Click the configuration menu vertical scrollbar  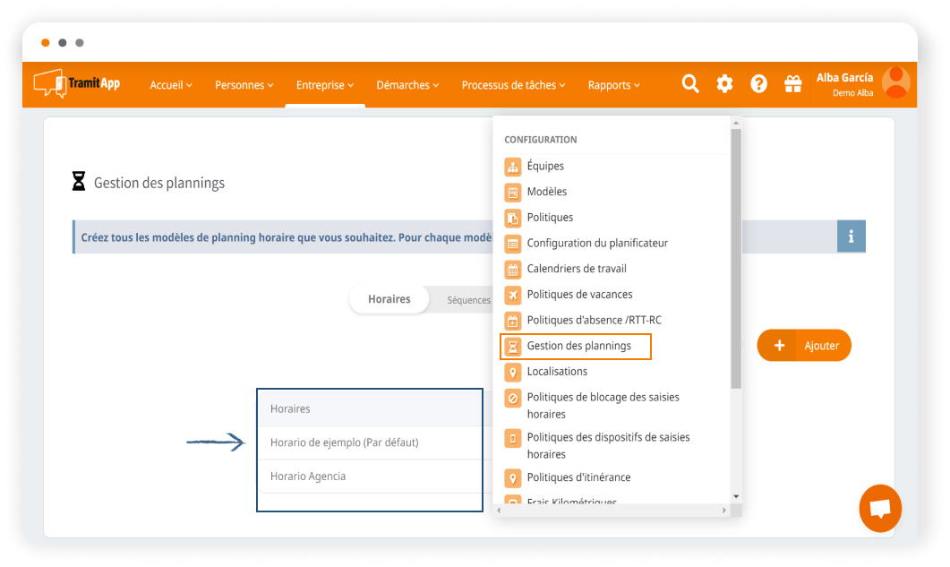[x=736, y=260]
